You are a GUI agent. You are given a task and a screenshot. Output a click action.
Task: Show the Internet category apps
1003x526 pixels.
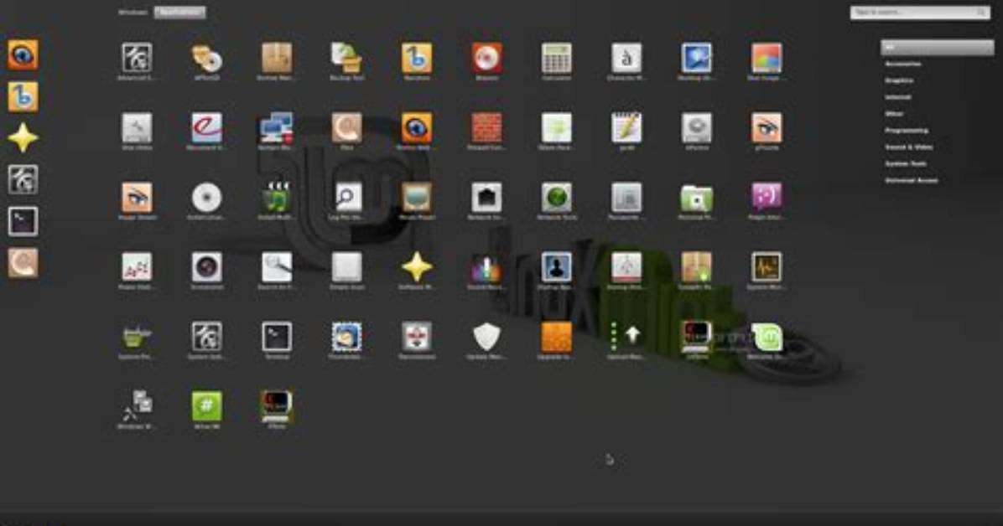point(897,97)
